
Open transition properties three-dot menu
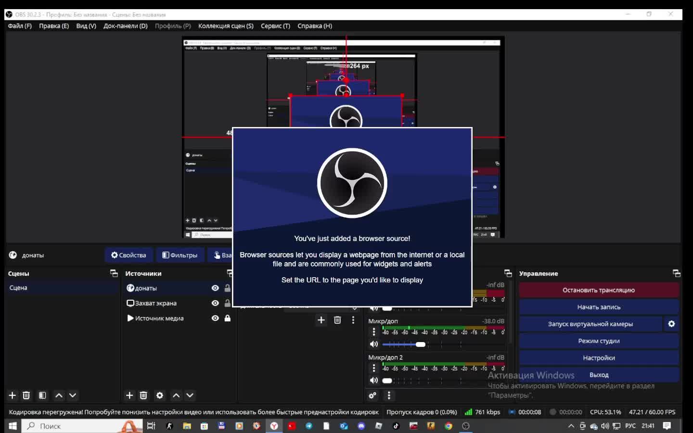pyautogui.click(x=353, y=320)
